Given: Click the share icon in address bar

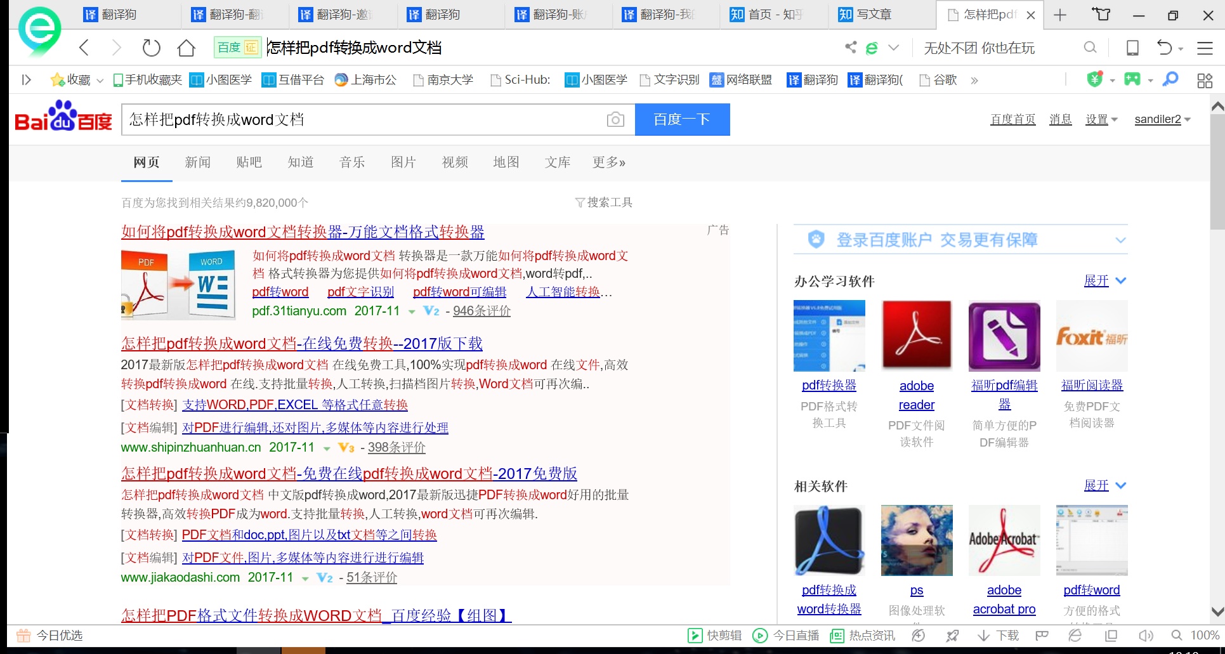Looking at the screenshot, I should [x=851, y=47].
